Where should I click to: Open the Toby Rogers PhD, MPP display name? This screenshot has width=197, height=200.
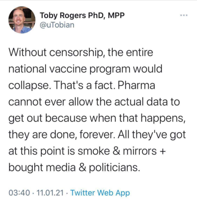pos(82,15)
